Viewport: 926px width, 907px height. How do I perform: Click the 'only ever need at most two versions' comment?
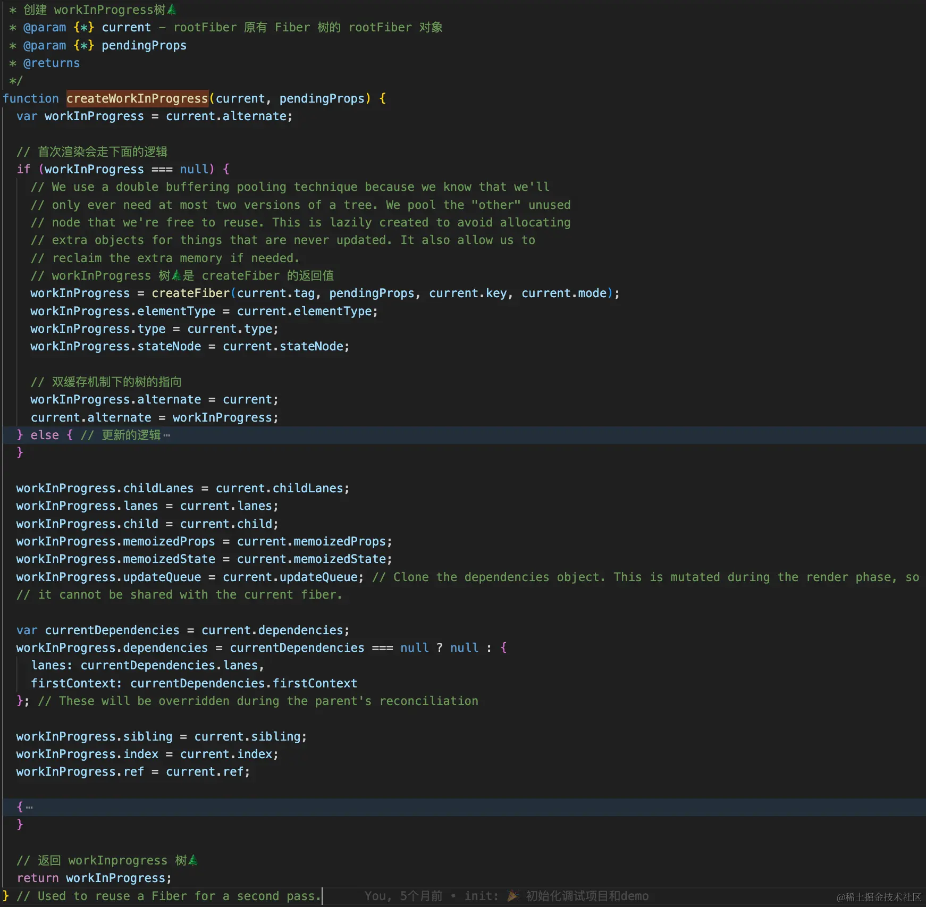coord(301,205)
